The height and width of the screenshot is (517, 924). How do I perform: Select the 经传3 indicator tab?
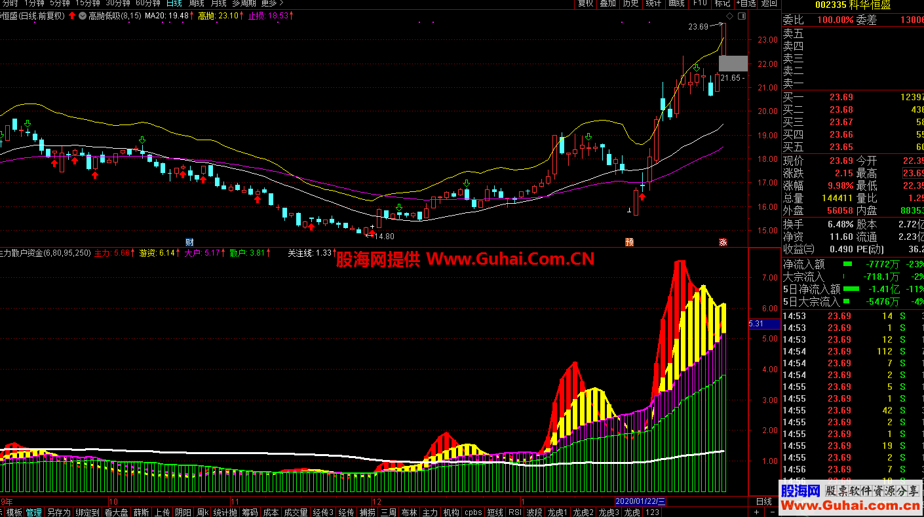coord(323,512)
